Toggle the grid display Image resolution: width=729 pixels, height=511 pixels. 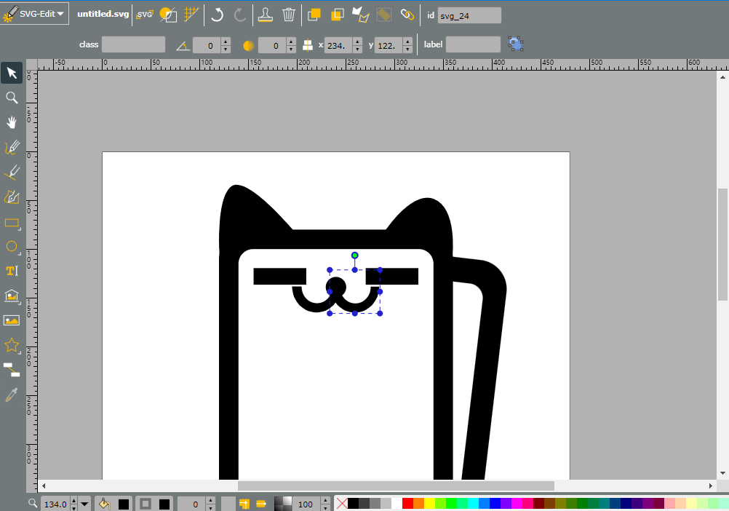191,15
